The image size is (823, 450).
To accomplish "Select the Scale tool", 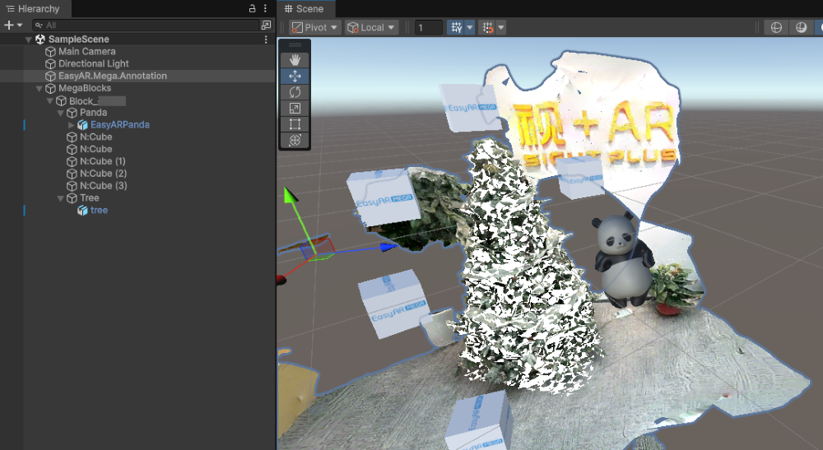I will (x=295, y=108).
